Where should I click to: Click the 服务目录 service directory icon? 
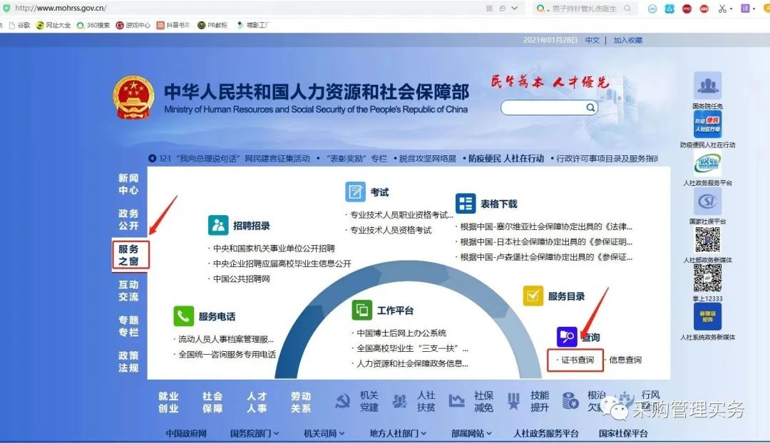click(x=534, y=293)
